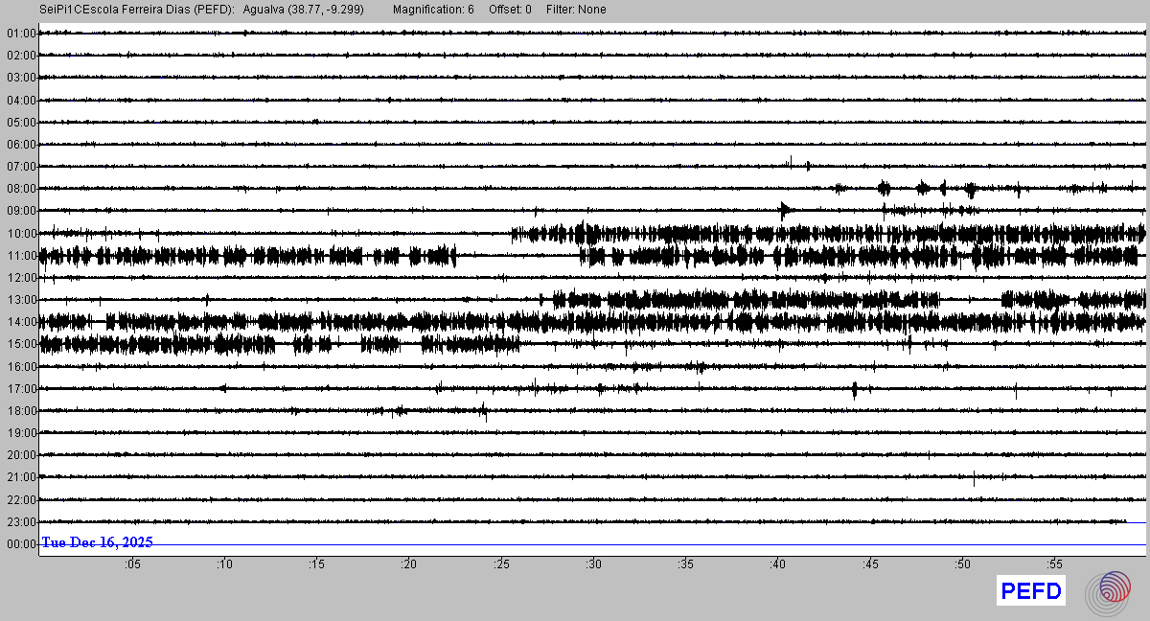This screenshot has height=621, width=1150.
Task: Select the 17:00 hour row label
Action: click(21, 389)
